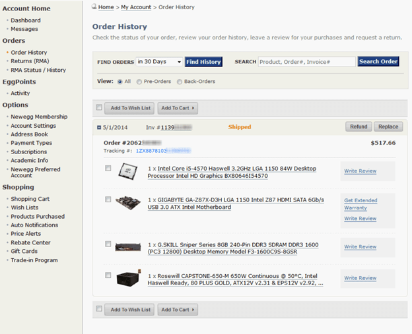Click the home icon in the breadcrumb

coord(94,7)
